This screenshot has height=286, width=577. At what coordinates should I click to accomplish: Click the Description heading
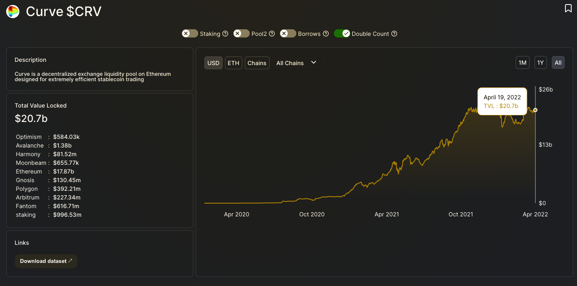pos(30,60)
